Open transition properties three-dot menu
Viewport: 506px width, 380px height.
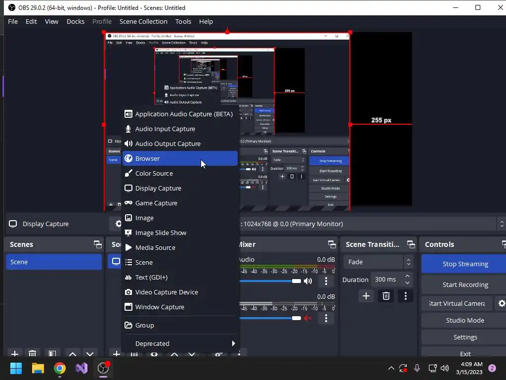(x=406, y=296)
